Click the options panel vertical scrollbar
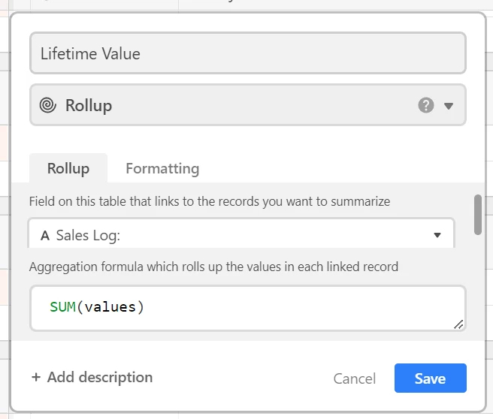Screen dimensions: 493x419 (x=478, y=215)
